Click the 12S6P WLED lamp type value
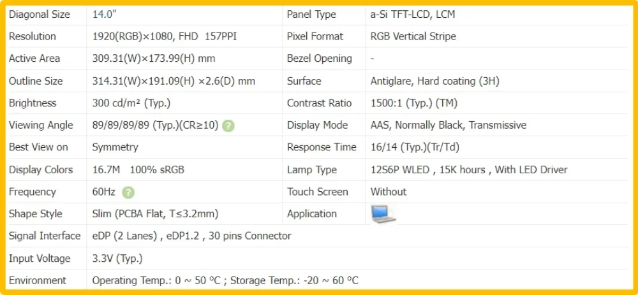This screenshot has width=638, height=295. tap(468, 169)
